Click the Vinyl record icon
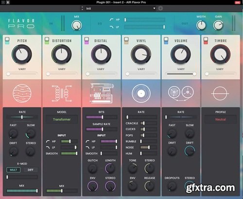The width and height of the screenshot is (243, 199). 141,93
